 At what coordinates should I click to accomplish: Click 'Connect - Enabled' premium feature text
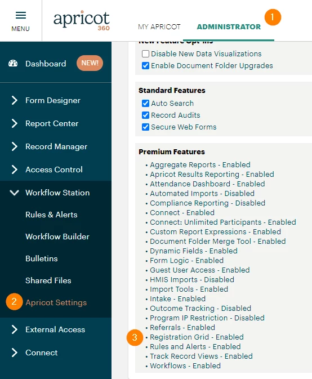(x=182, y=212)
